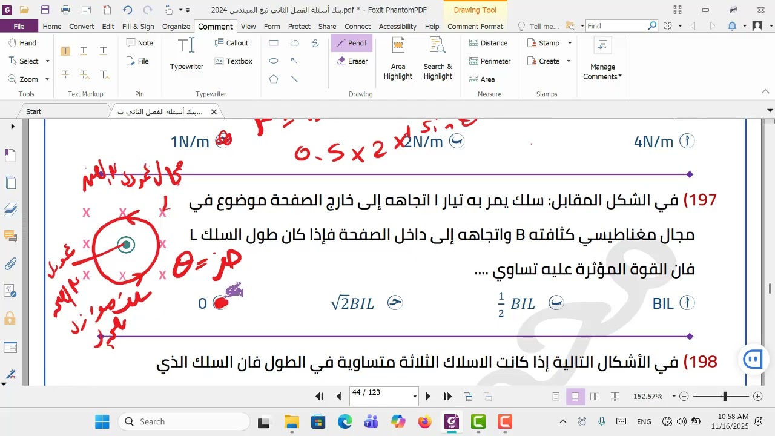The width and height of the screenshot is (775, 436).
Task: Enable continuous facing view mode
Action: 615,397
